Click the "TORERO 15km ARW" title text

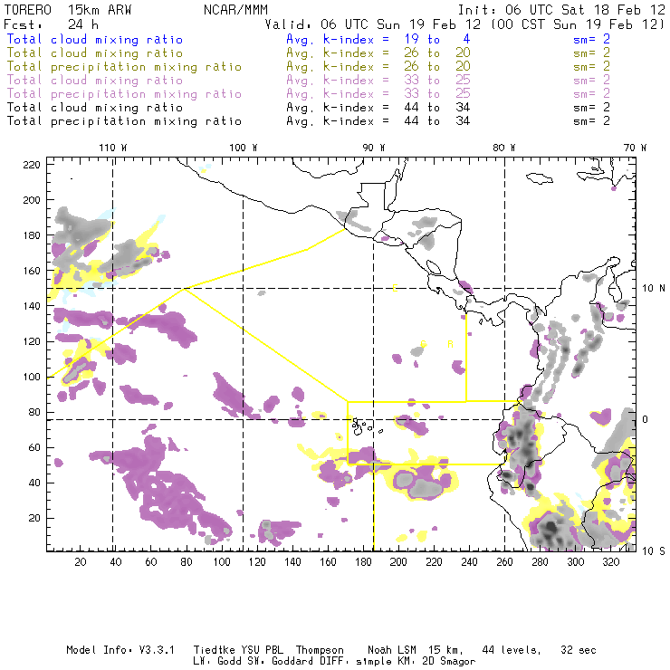click(68, 10)
